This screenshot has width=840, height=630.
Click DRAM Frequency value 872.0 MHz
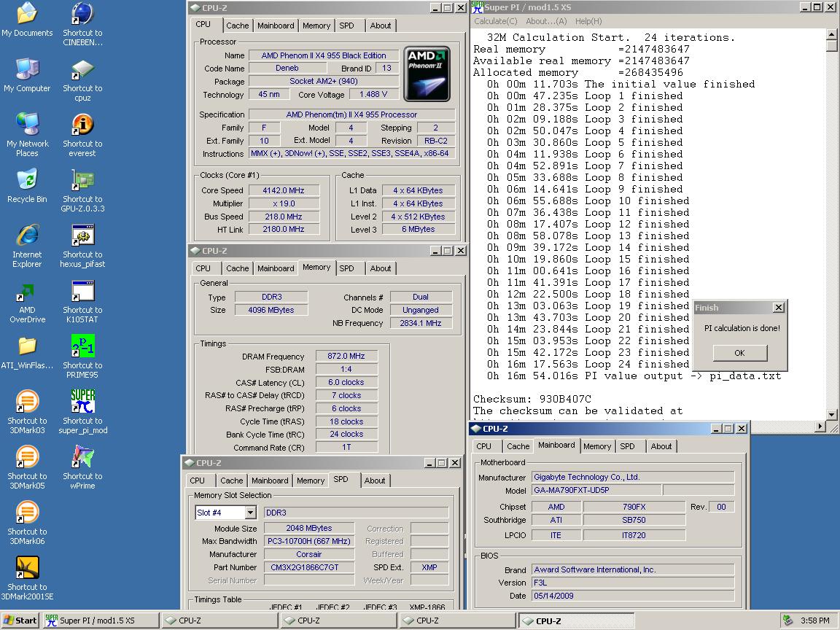[346, 357]
